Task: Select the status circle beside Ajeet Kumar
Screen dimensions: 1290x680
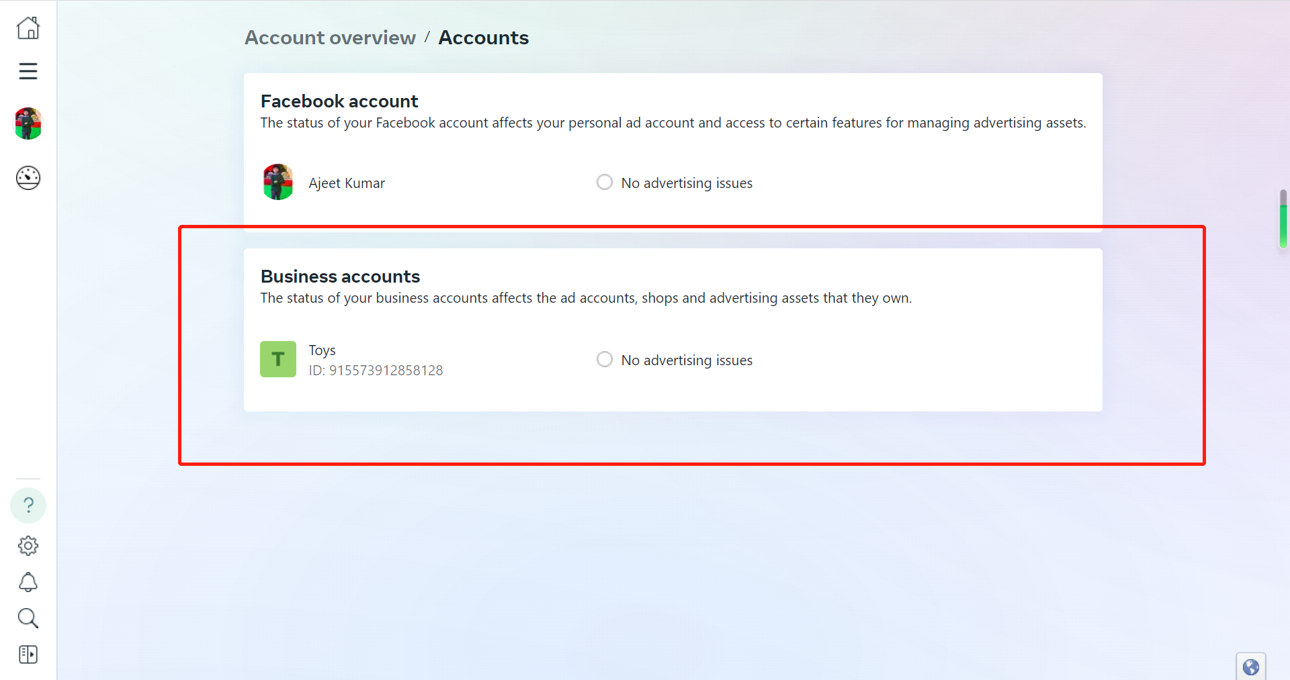Action: click(x=605, y=182)
